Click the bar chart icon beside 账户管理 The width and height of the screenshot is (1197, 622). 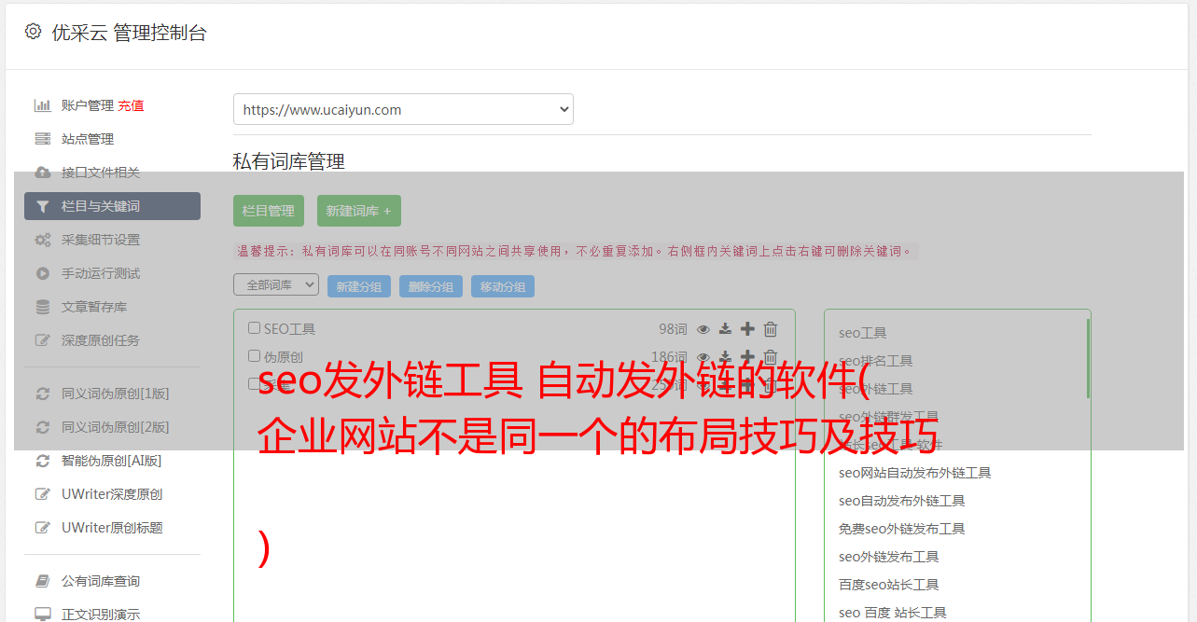tap(43, 105)
